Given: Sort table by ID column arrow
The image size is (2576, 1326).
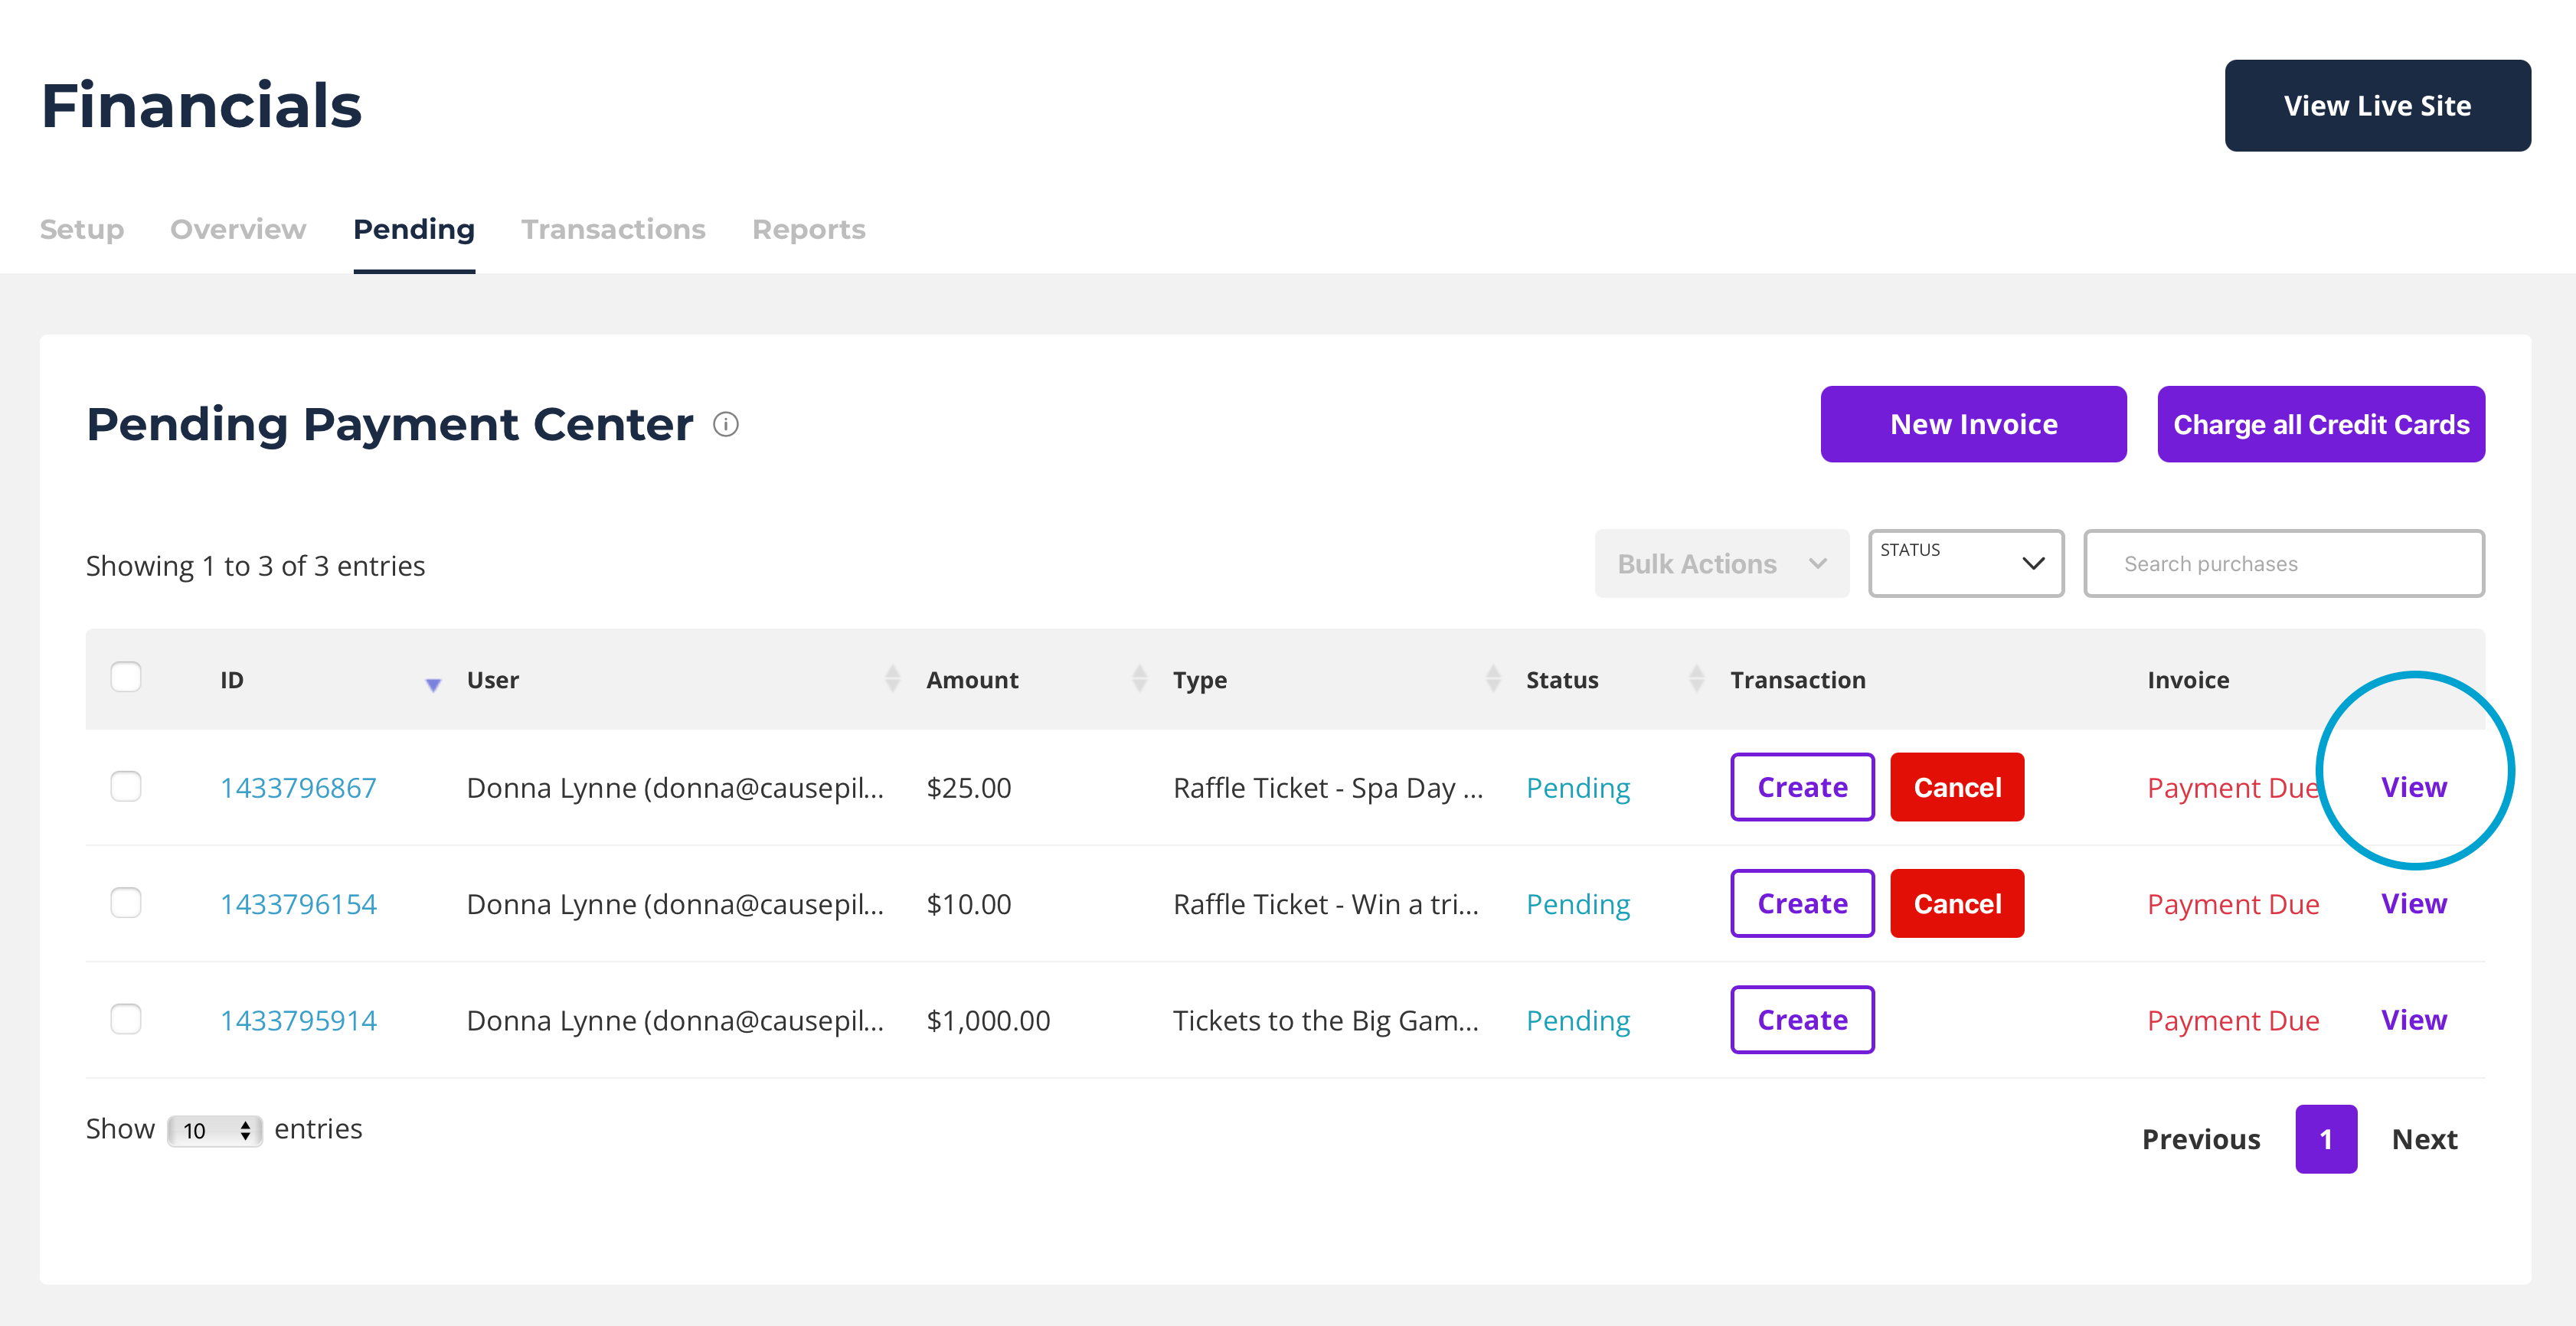Looking at the screenshot, I should [x=433, y=684].
